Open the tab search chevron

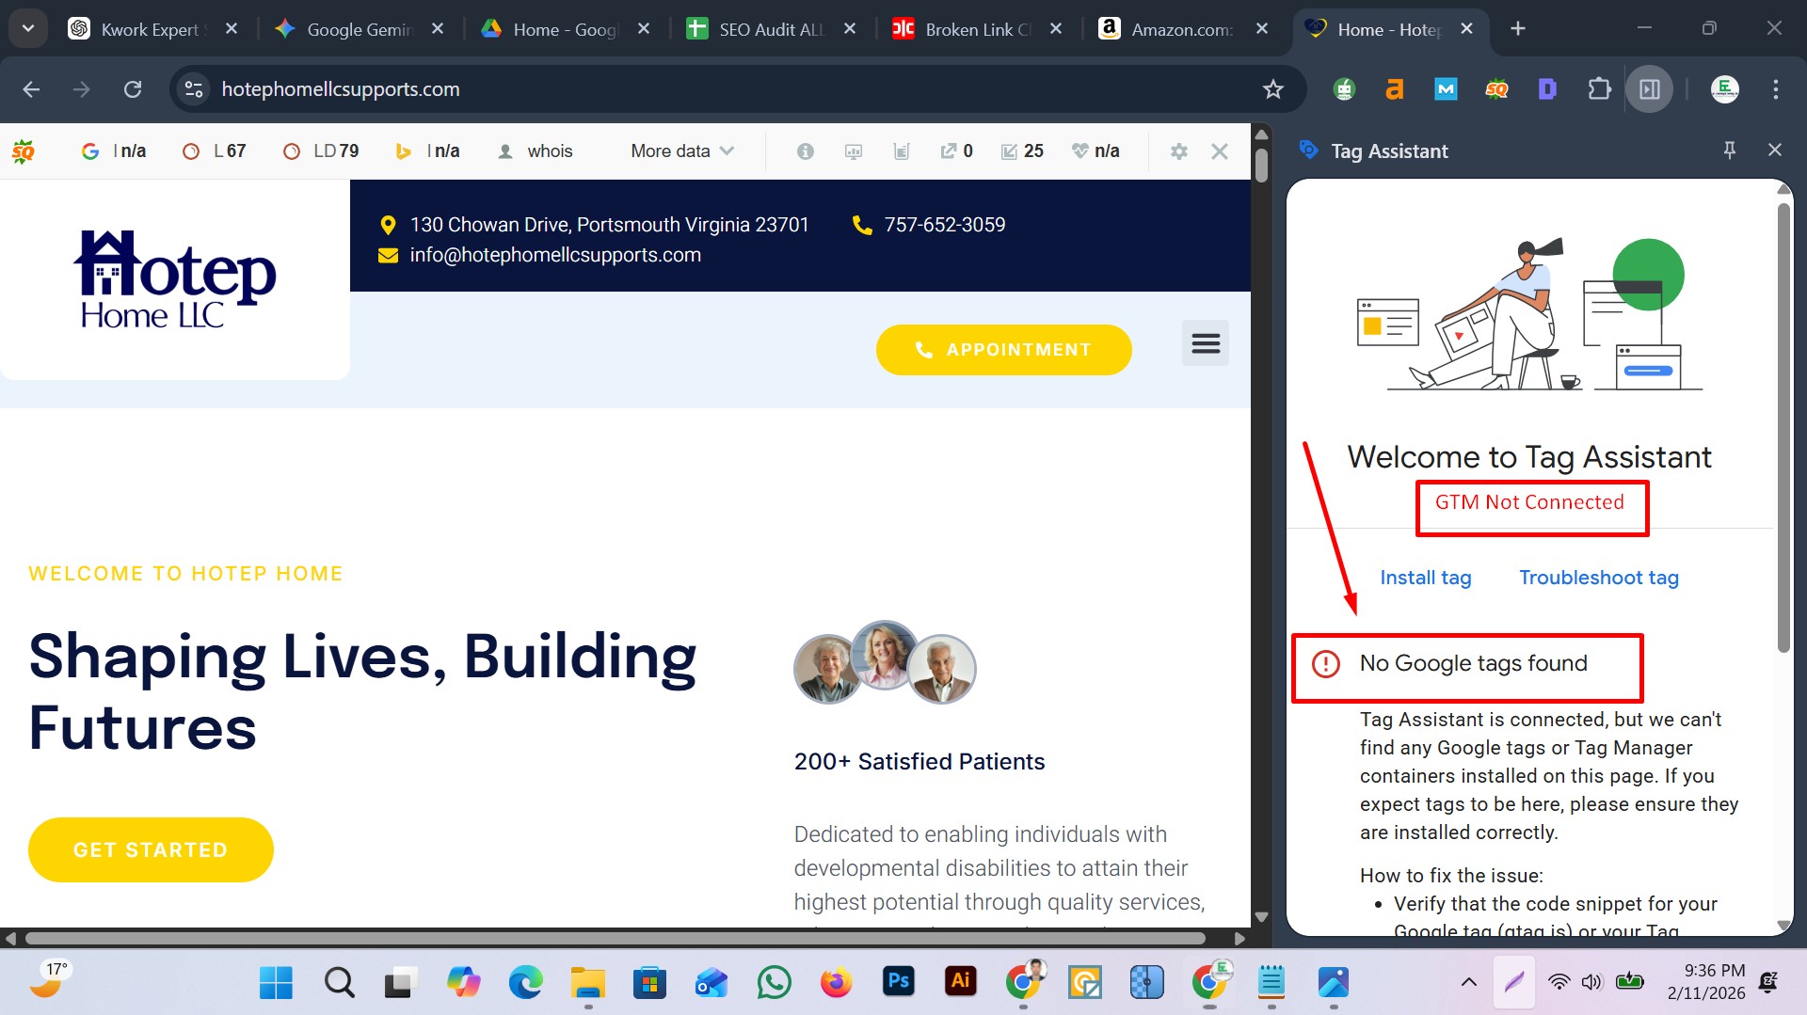(27, 28)
